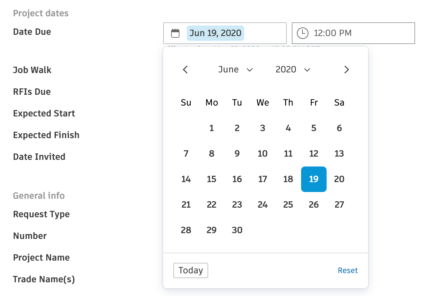The width and height of the screenshot is (424, 296).
Task: Click the clock icon in time field
Action: point(302,33)
